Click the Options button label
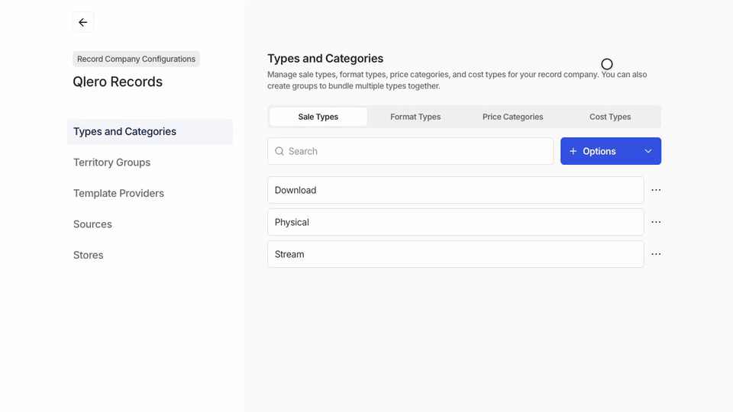Image resolution: width=733 pixels, height=412 pixels. click(599, 151)
